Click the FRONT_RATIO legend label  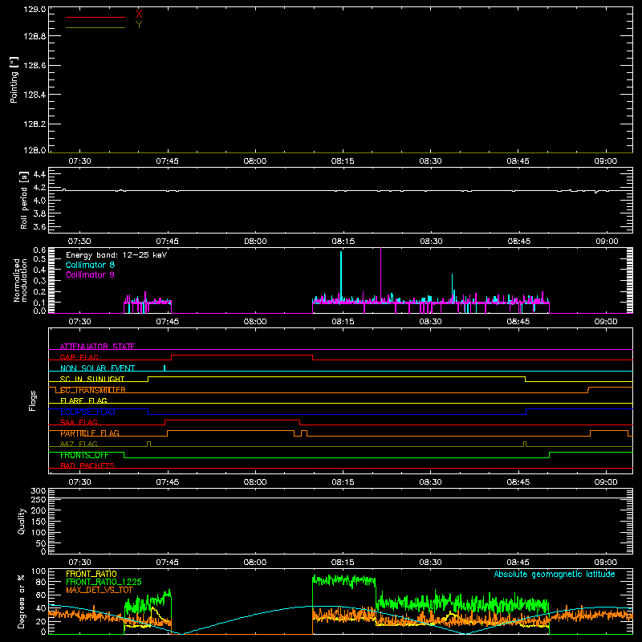tap(91, 574)
